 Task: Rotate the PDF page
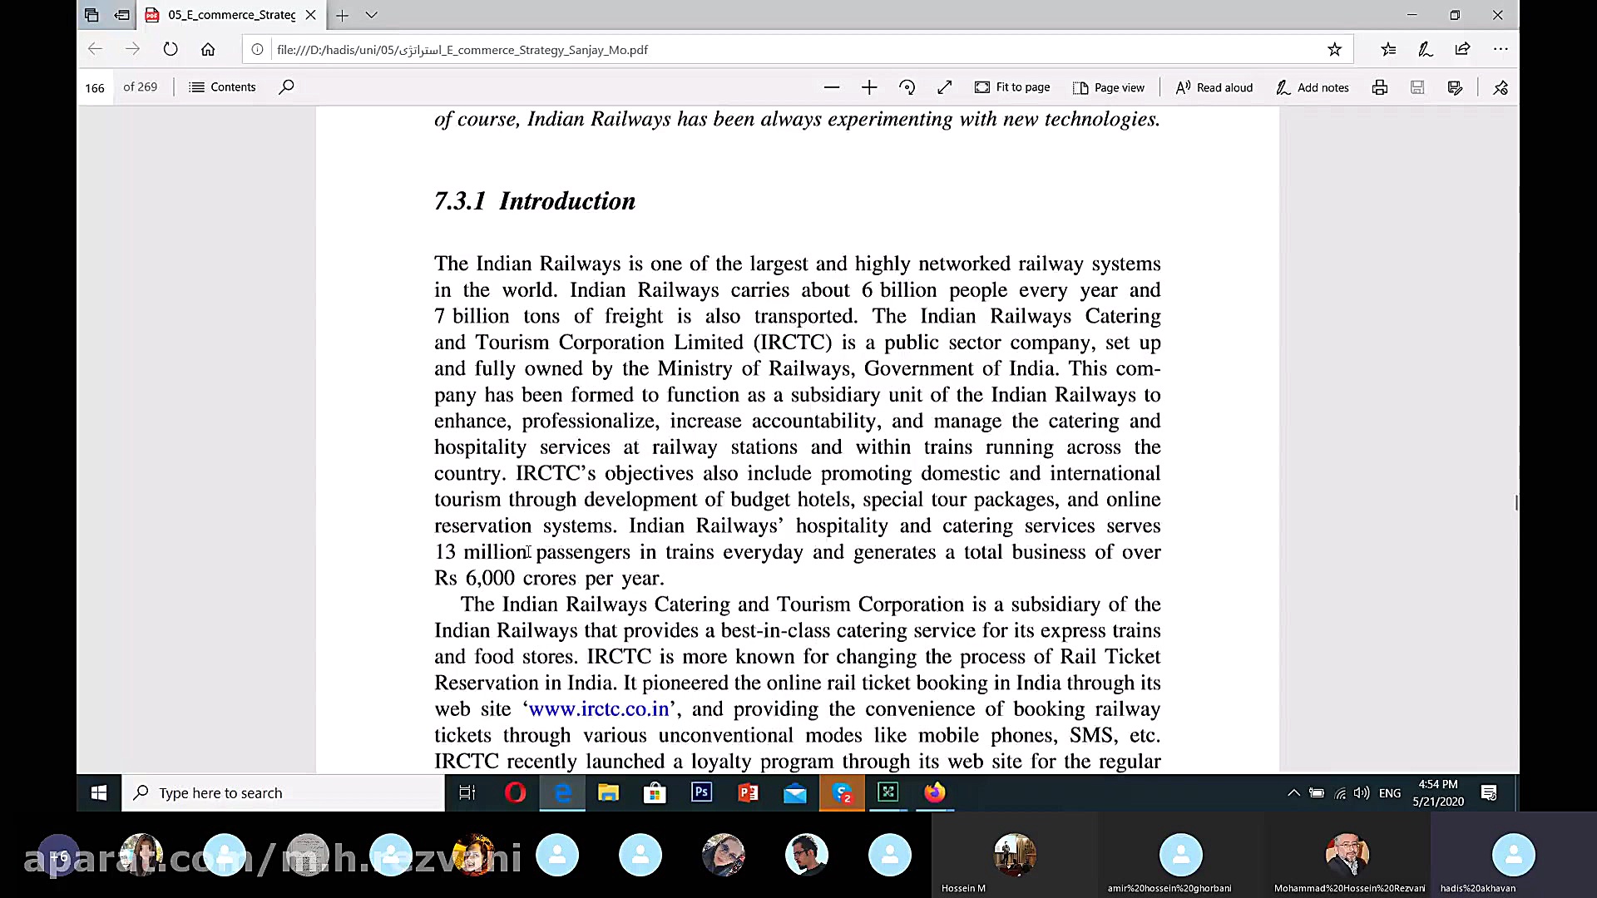(907, 87)
